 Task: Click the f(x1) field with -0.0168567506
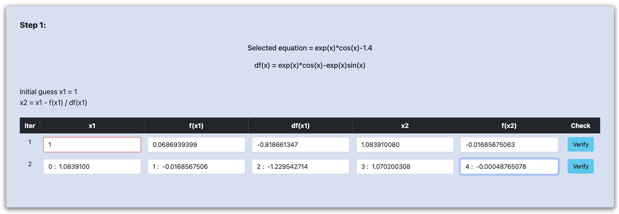(x=196, y=167)
